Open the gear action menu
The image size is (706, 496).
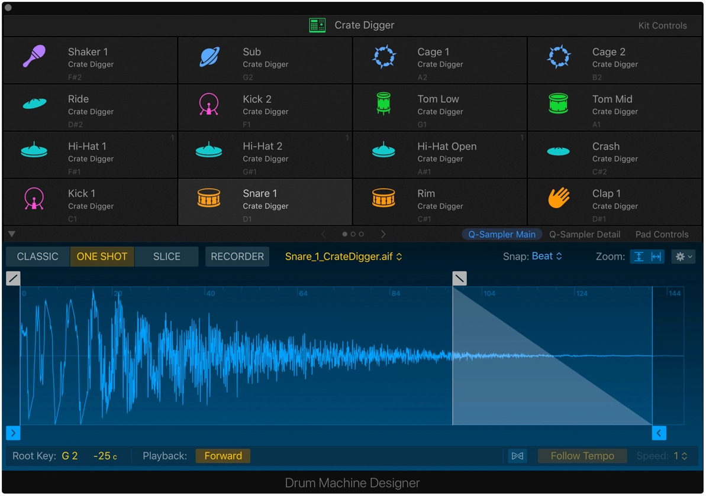683,257
